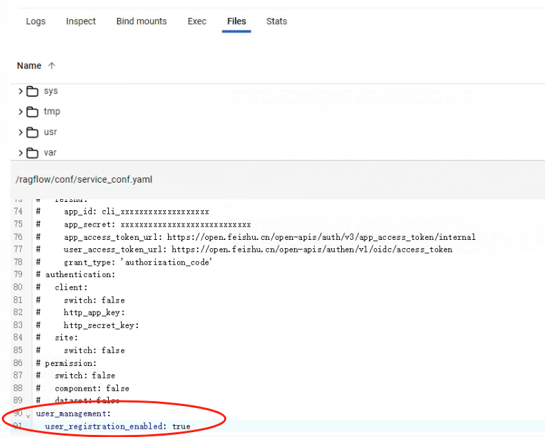Expand the usr folder chevron

click(21, 132)
